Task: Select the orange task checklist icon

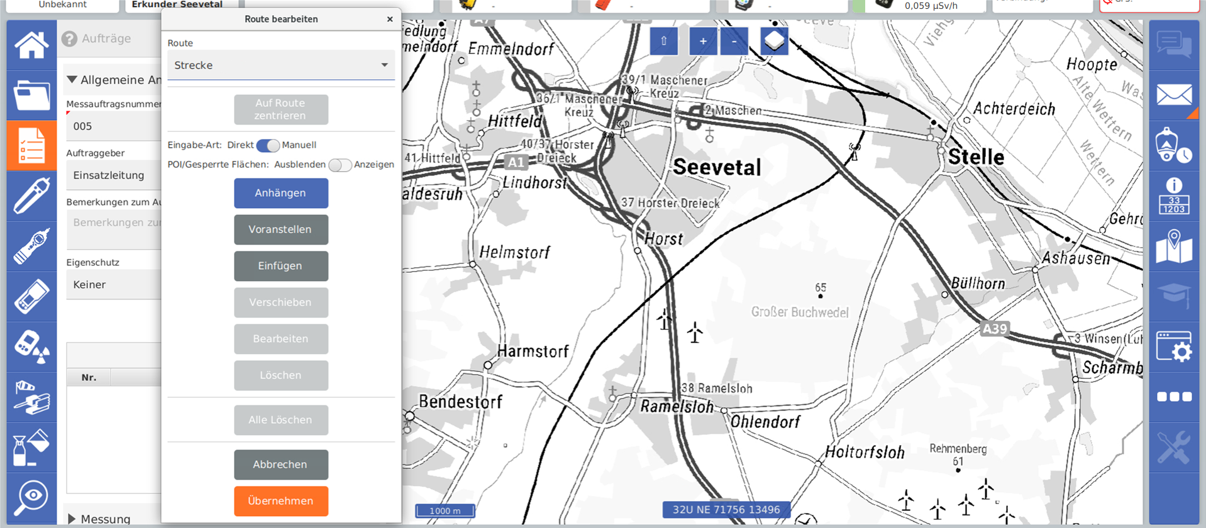Action: (31, 145)
